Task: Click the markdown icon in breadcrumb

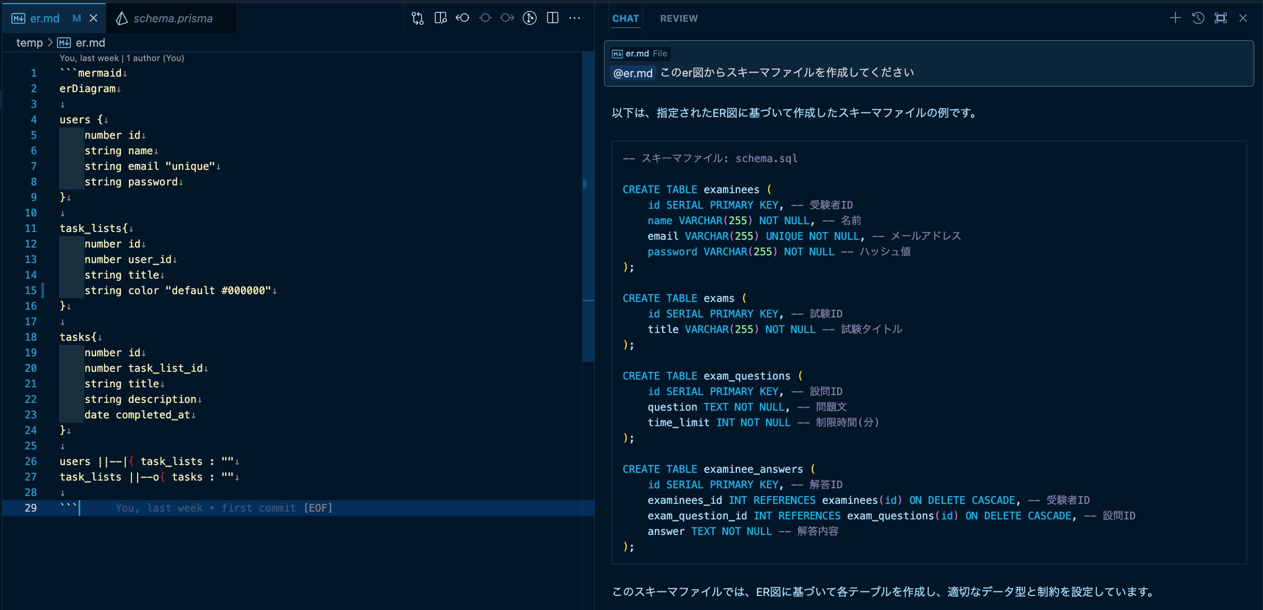Action: pyautogui.click(x=64, y=42)
